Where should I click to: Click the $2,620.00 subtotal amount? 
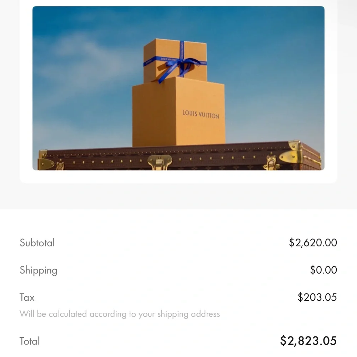[x=313, y=243]
